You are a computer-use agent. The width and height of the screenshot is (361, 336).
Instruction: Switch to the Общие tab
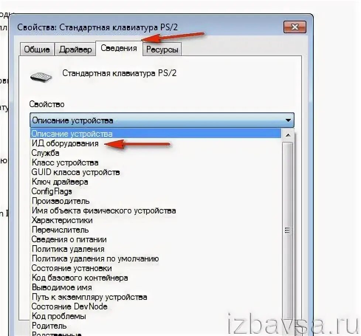(x=37, y=49)
